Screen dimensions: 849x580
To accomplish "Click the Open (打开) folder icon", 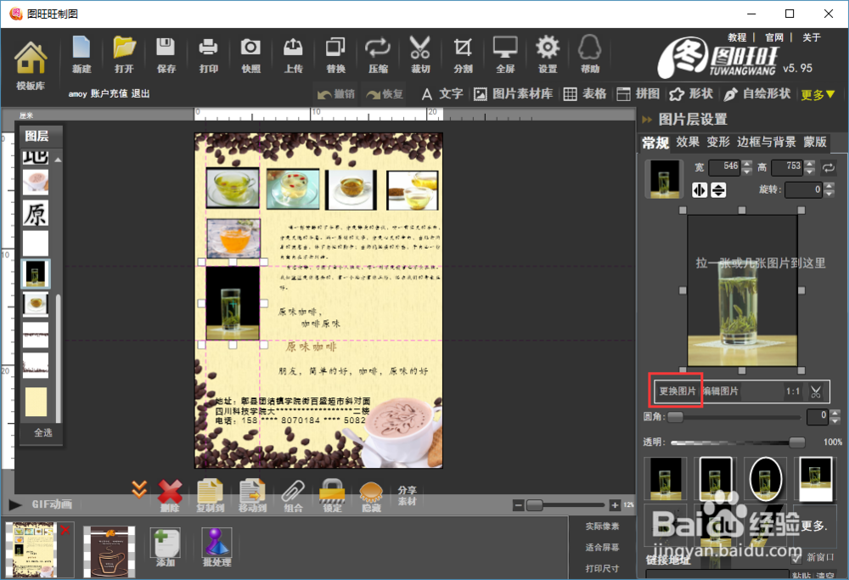I will pos(124,48).
